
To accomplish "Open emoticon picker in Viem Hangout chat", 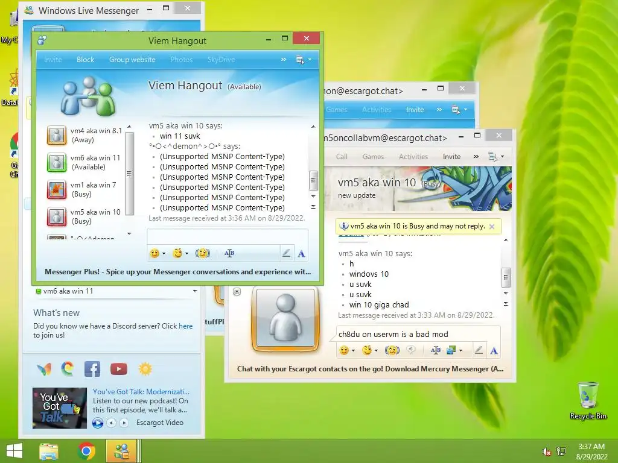I will coord(154,253).
